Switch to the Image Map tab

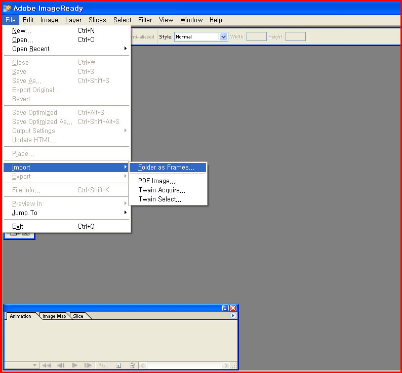click(54, 316)
